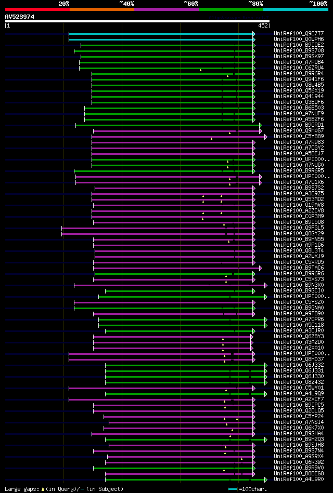Click the UniRef100_C5WY01 label
The image size is (333, 493).
pyautogui.click(x=299, y=388)
